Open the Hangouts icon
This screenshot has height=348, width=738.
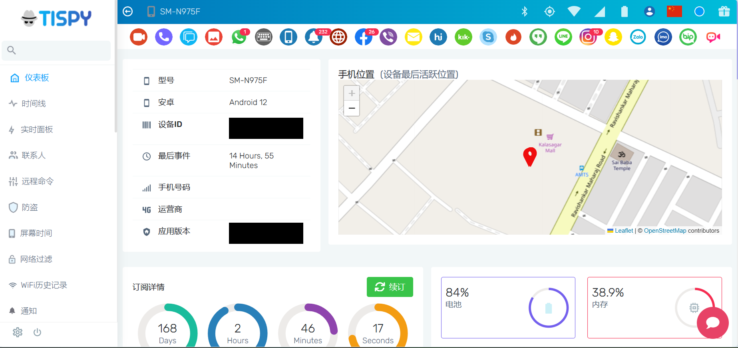pos(538,37)
